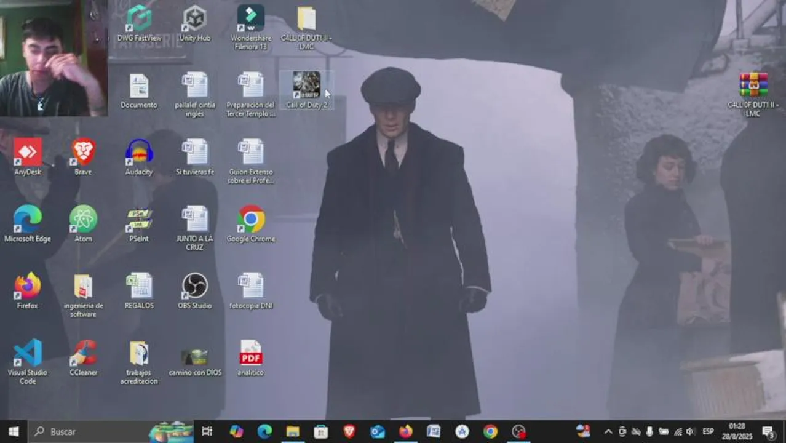Open the DWG FastView desktop shortcut
The width and height of the screenshot is (786, 443).
139,23
